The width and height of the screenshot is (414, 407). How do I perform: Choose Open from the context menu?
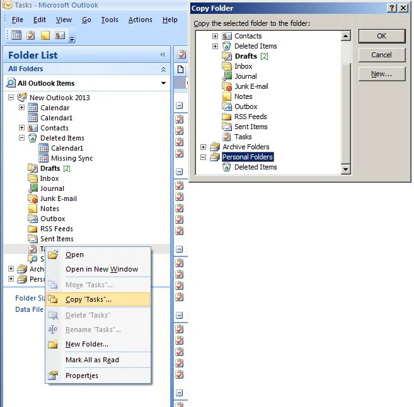[98, 255]
